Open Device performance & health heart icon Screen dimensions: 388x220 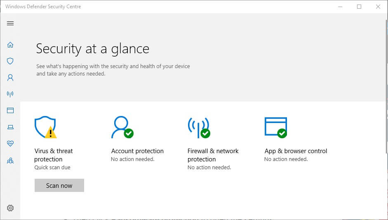point(10,144)
